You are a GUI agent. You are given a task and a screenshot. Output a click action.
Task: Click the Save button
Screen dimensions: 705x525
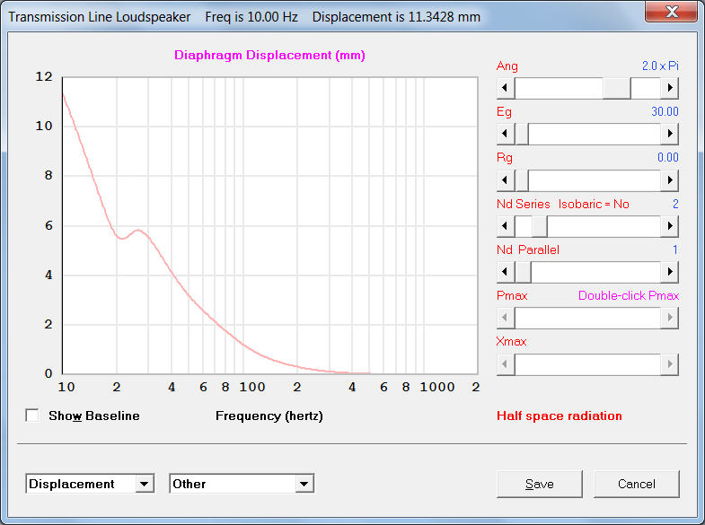(540, 484)
